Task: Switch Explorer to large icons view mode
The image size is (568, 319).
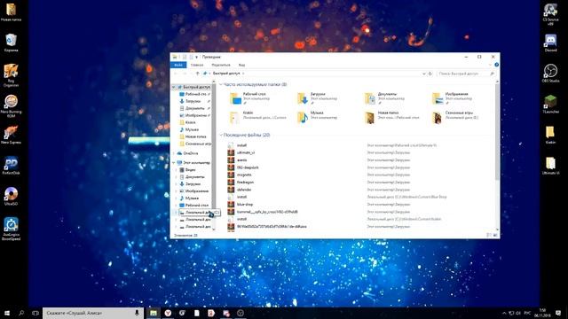Action: [x=495, y=235]
